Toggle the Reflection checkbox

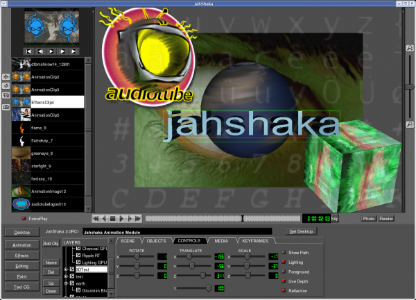284,291
